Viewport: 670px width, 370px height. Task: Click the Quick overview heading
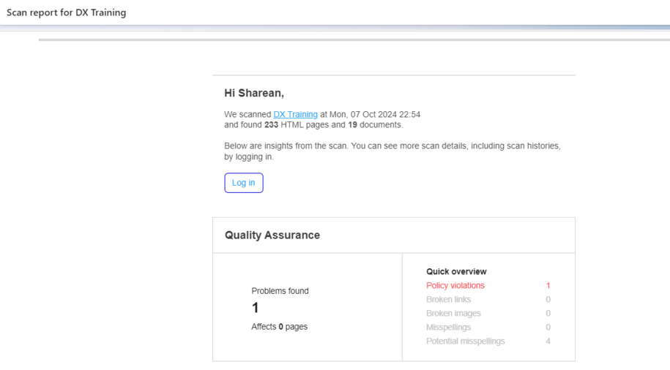[456, 271]
